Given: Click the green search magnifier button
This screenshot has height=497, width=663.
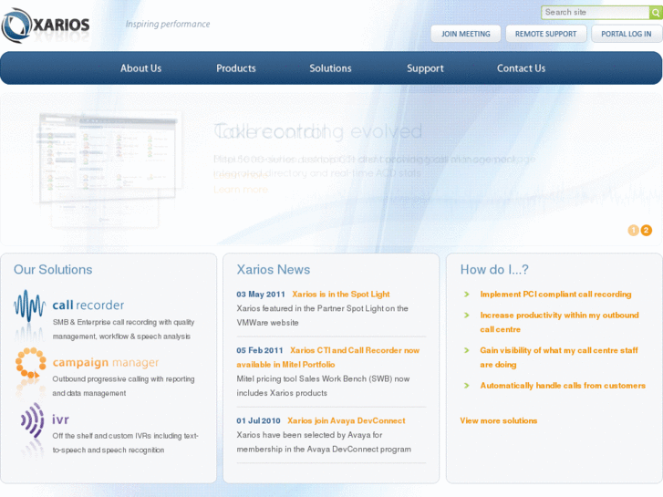Looking at the screenshot, I should tap(656, 13).
